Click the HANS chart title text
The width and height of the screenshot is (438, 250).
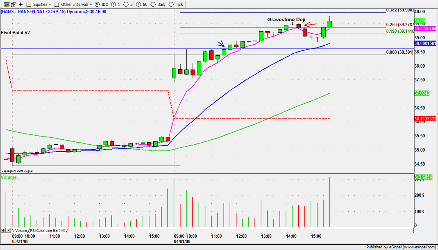click(53, 12)
